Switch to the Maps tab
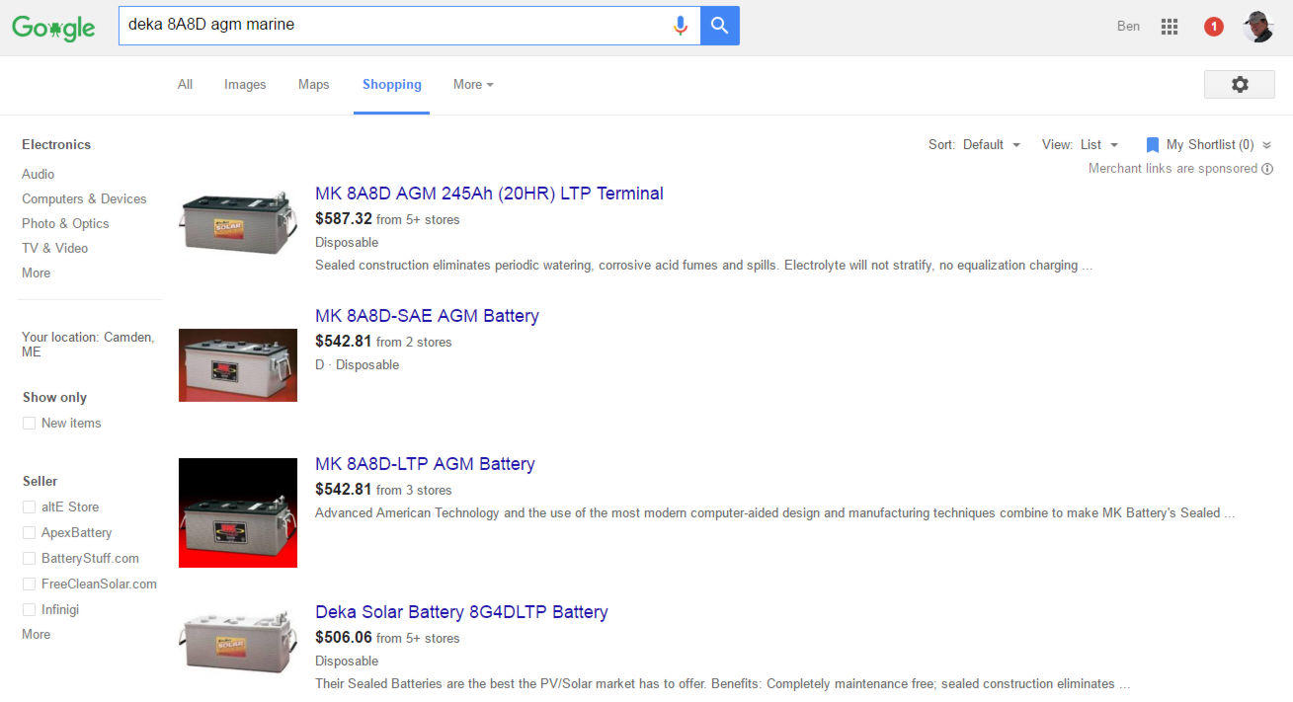Image resolution: width=1293 pixels, height=702 pixels. pos(313,85)
